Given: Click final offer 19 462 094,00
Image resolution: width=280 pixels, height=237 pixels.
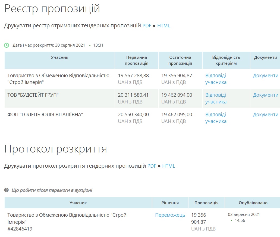Looking at the screenshot, I should tap(177, 95).
